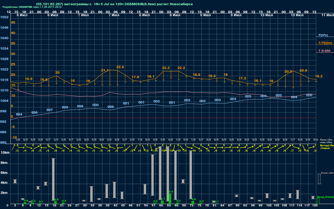Click the 0.8 precipitation value
Screen dimensions: 334x209
[56, 200]
